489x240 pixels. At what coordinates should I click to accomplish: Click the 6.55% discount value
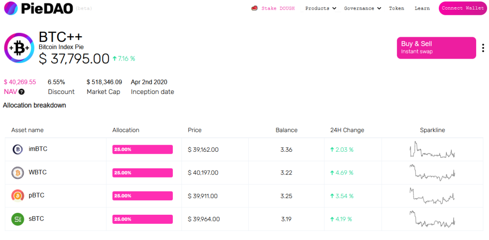click(56, 82)
